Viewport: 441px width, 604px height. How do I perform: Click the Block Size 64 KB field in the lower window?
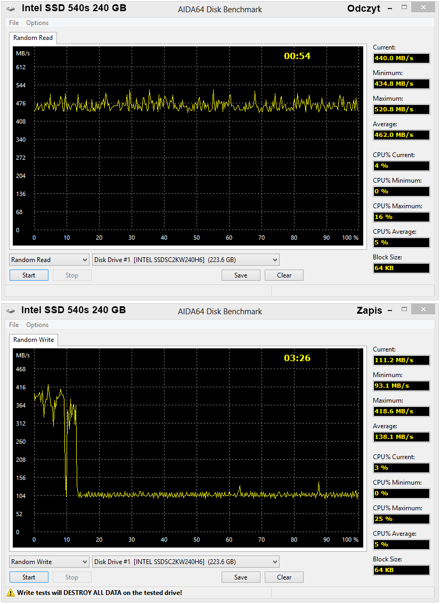point(402,570)
